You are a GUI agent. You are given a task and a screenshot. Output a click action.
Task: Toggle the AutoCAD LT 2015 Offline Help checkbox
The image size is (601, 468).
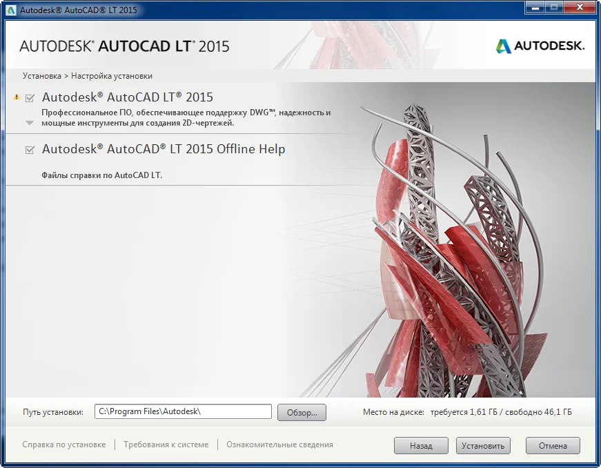point(30,150)
